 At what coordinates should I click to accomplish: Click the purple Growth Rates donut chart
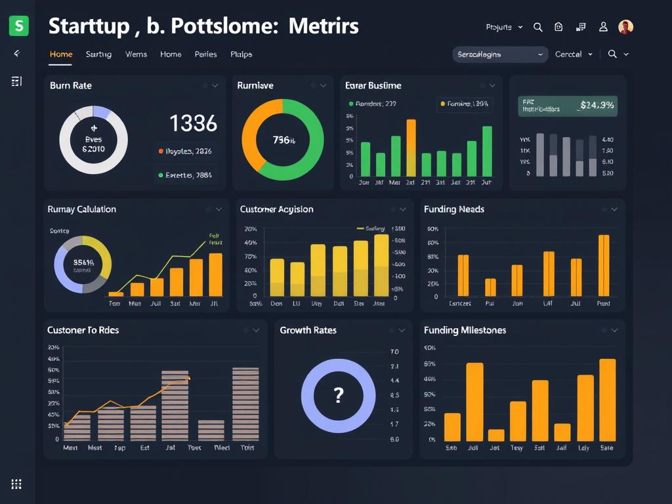tap(338, 396)
